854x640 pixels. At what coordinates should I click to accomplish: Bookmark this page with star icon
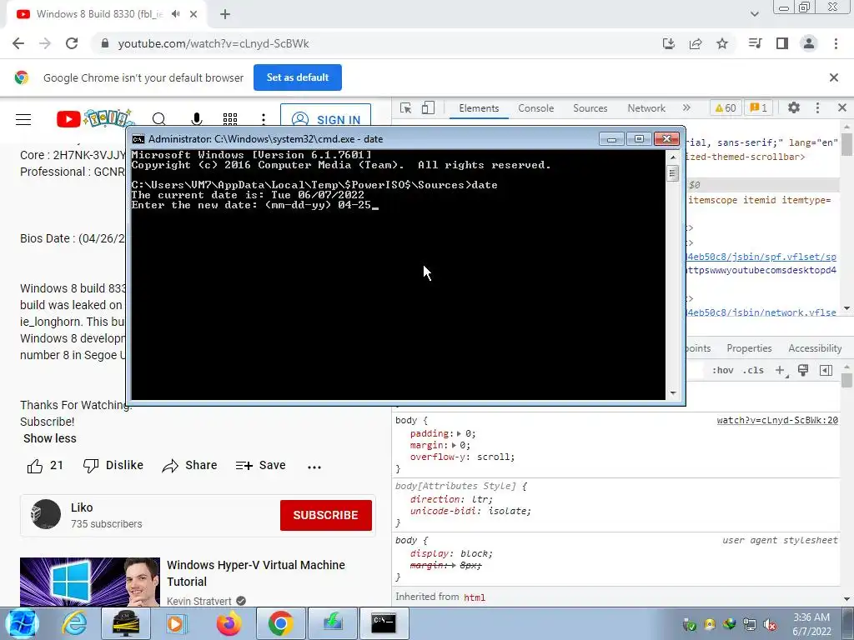(722, 43)
